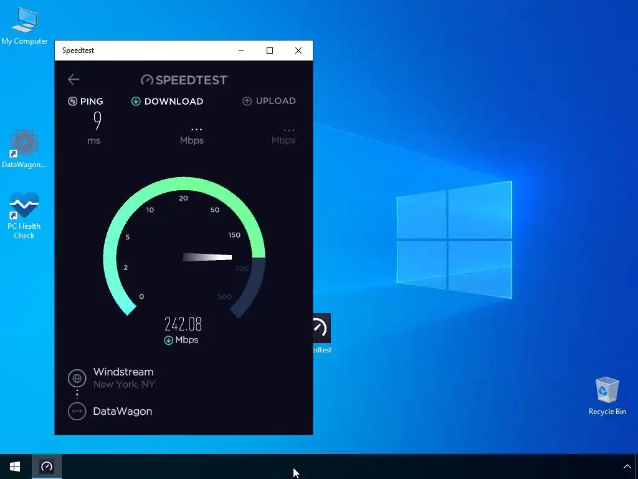
Task: Click the globe icon next to Windstream
Action: click(77, 378)
